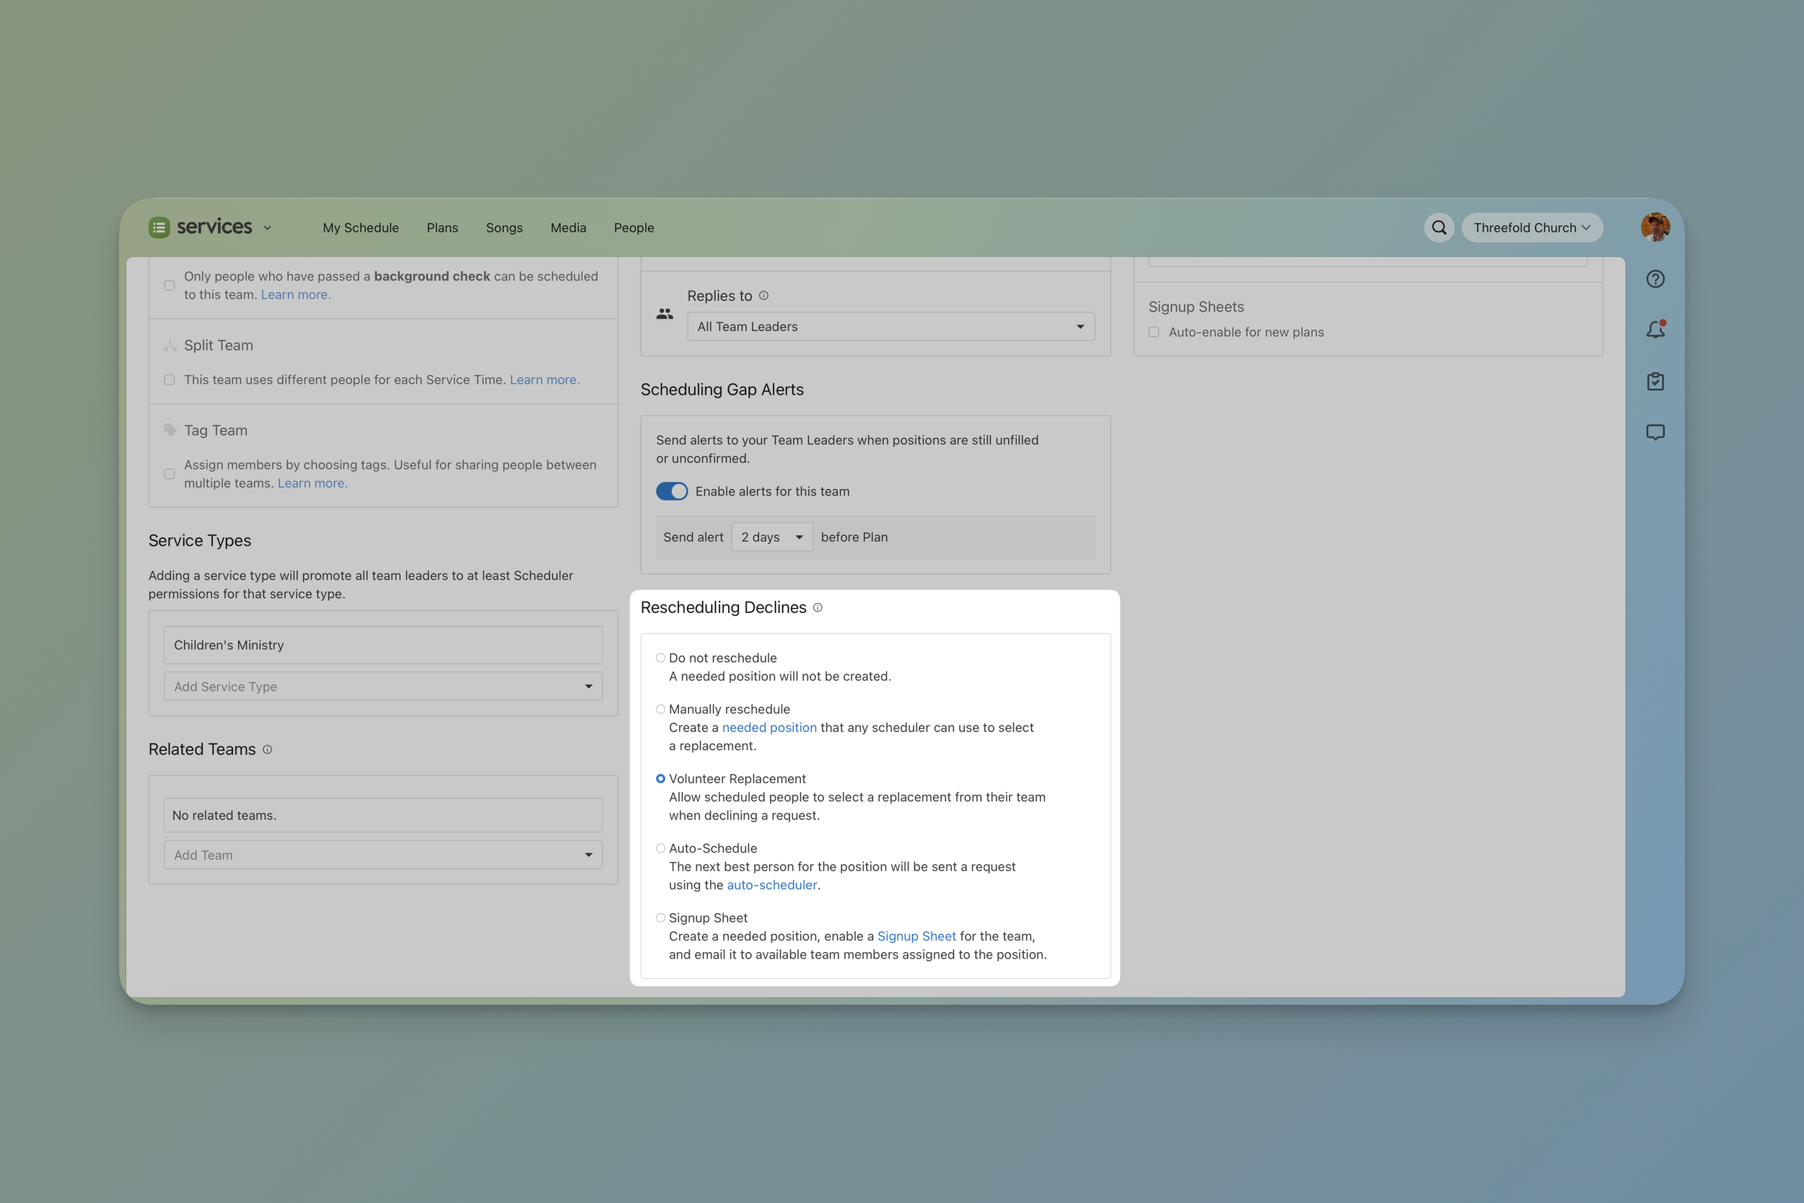Image resolution: width=1804 pixels, height=1203 pixels.
Task: Select the Do not reschedule radio option
Action: pos(660,658)
